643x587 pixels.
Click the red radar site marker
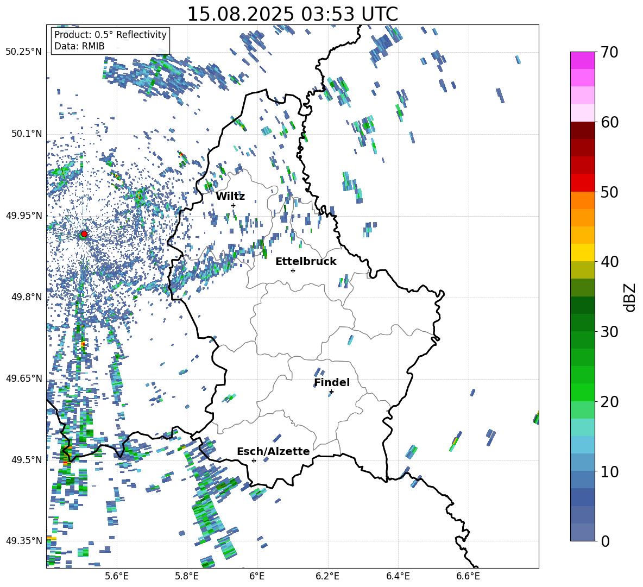(84, 233)
